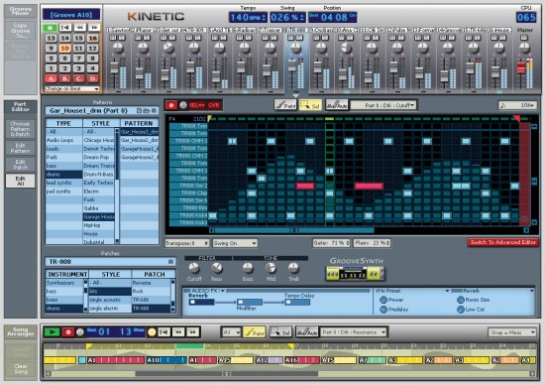The height and width of the screenshot is (385, 545).
Task: Mute mixer channel 16
Action: pos(493,38)
